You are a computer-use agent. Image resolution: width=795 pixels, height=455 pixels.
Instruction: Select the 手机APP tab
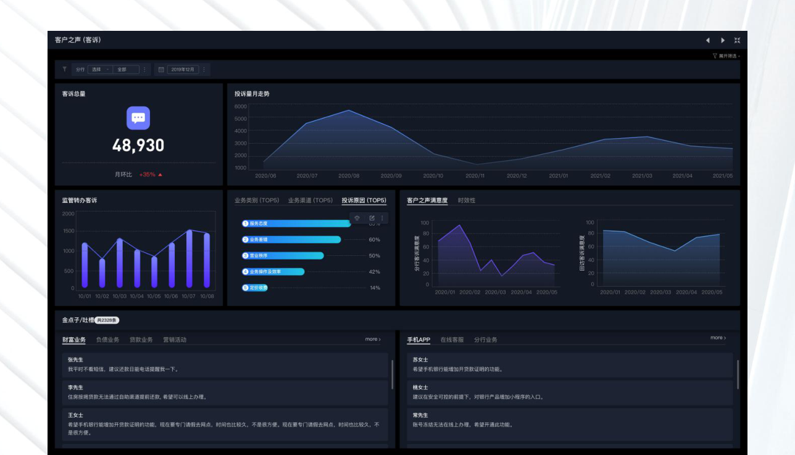point(418,340)
